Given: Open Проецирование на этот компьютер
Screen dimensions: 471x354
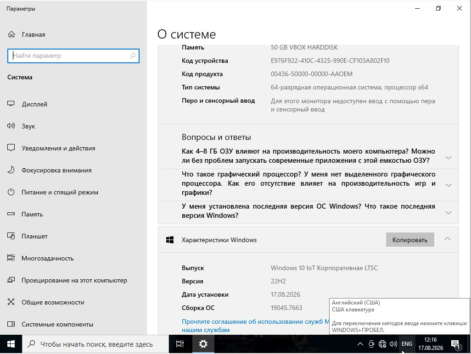Looking at the screenshot, I should (x=73, y=280).
